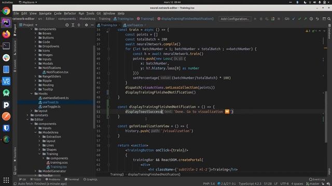
Task: Toggle fold marker on line 50
Action: click(108, 107)
